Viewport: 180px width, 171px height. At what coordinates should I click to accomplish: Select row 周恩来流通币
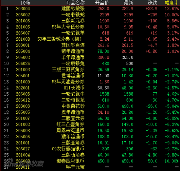(x=90, y=131)
